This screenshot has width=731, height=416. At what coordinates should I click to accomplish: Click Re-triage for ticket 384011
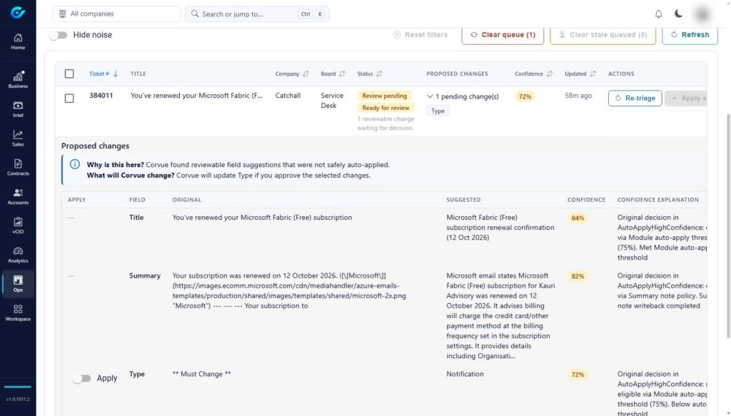click(x=635, y=98)
